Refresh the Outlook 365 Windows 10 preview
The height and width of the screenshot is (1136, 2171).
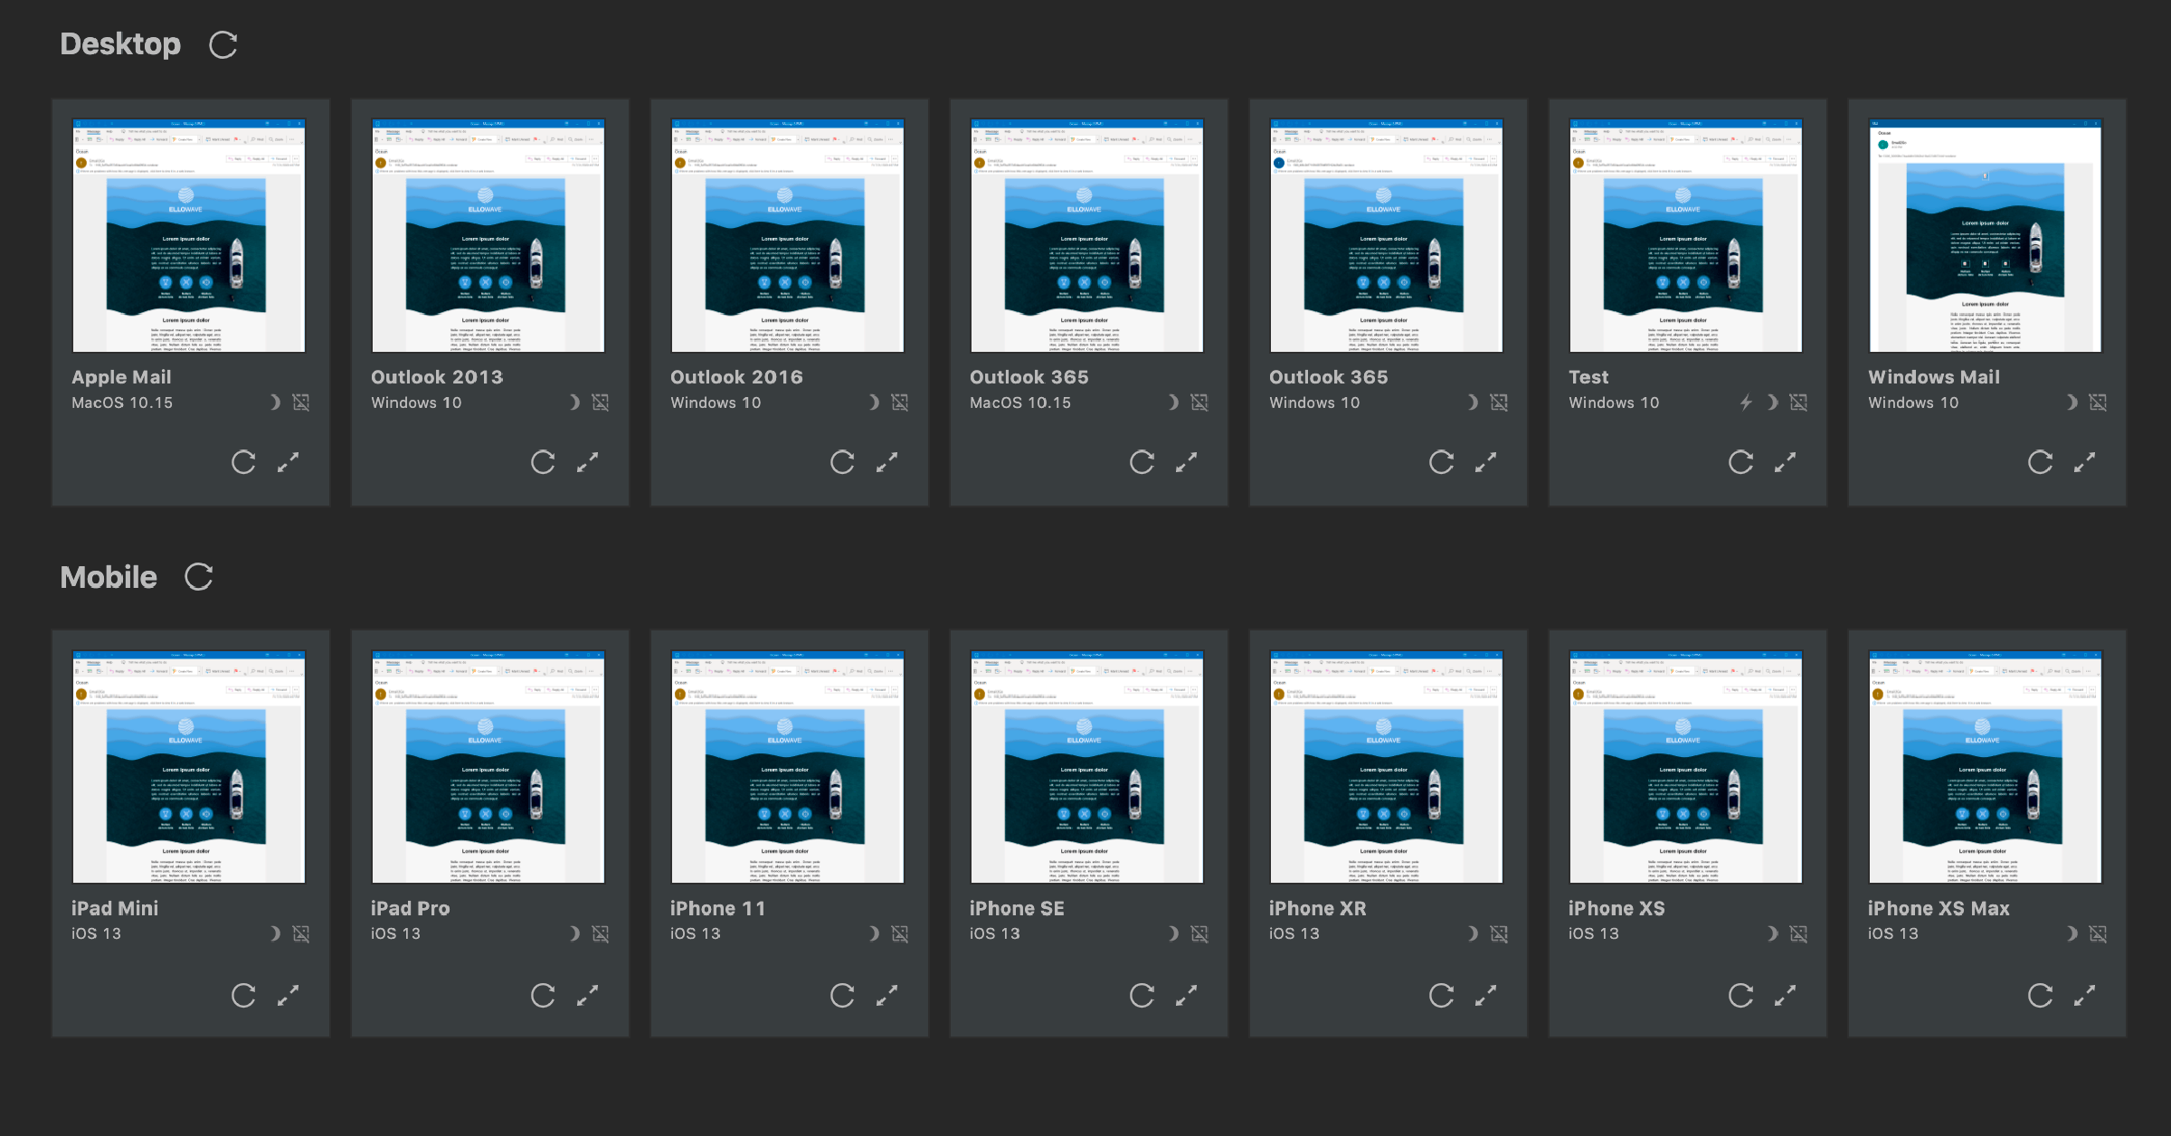pyautogui.click(x=1441, y=462)
